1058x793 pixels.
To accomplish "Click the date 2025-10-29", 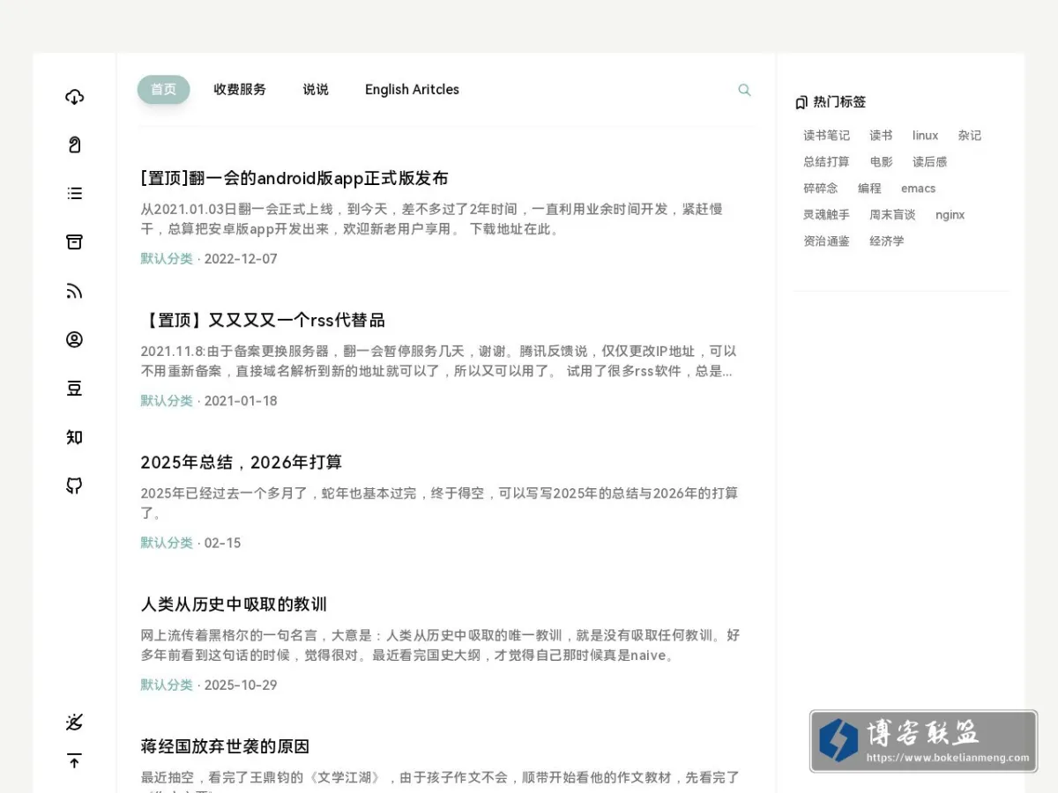I will pos(241,685).
